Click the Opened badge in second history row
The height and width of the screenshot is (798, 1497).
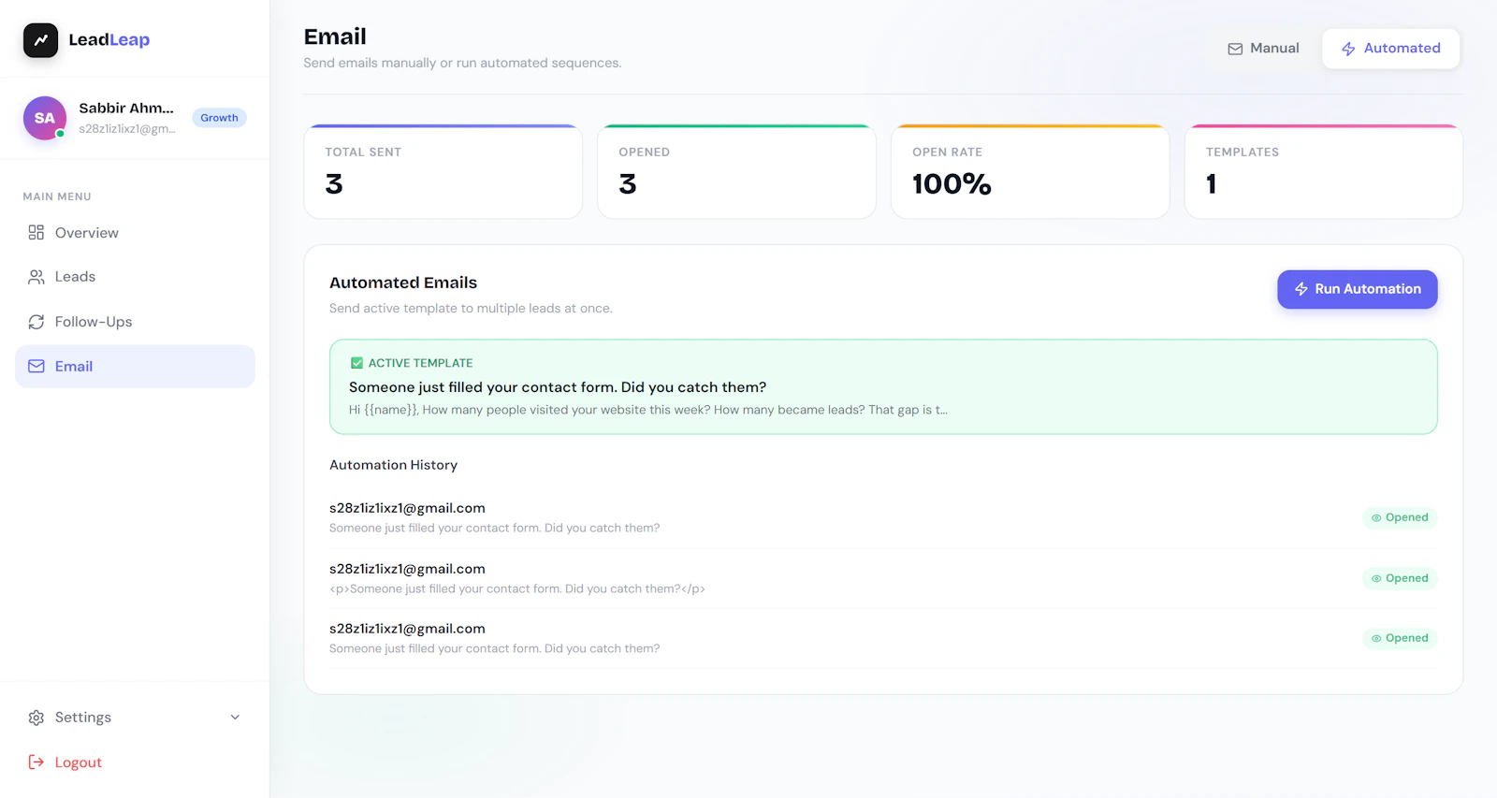pos(1400,578)
